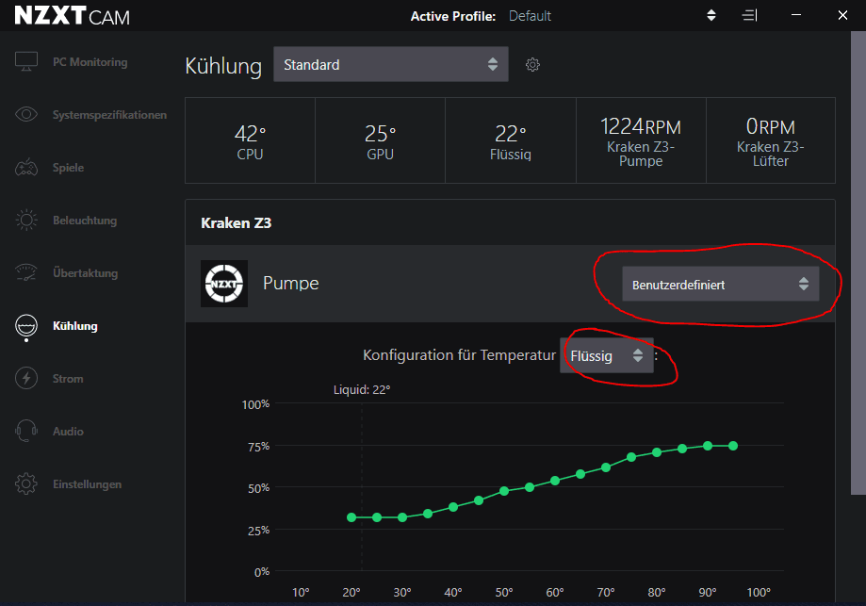Select pump curve point at 75°
The width and height of the screenshot is (866, 606).
coord(631,457)
